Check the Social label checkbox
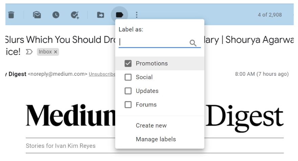The image size is (298, 161). pos(128,77)
